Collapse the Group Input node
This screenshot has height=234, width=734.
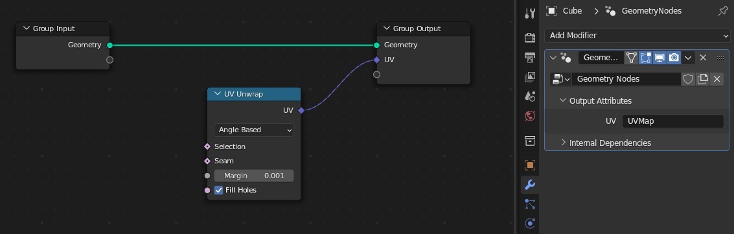[26, 29]
